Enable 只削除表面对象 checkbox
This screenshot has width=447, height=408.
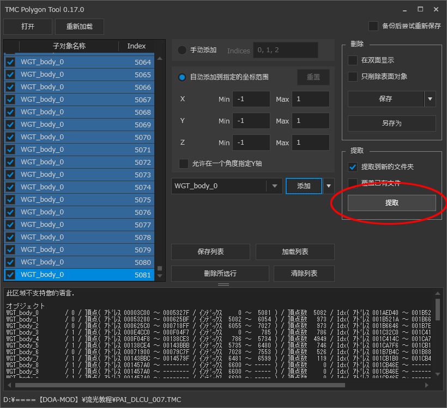point(353,77)
